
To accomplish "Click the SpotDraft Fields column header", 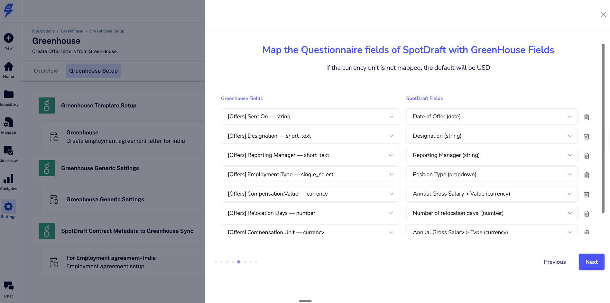I will 424,98.
